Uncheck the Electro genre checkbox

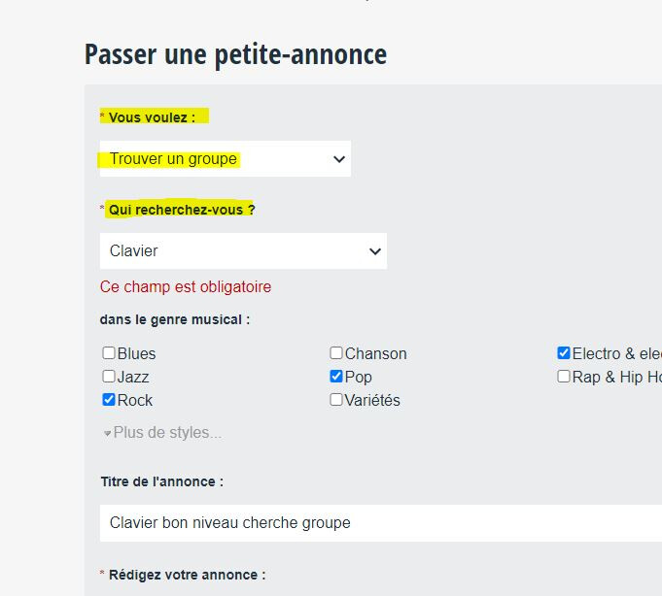[x=564, y=353]
